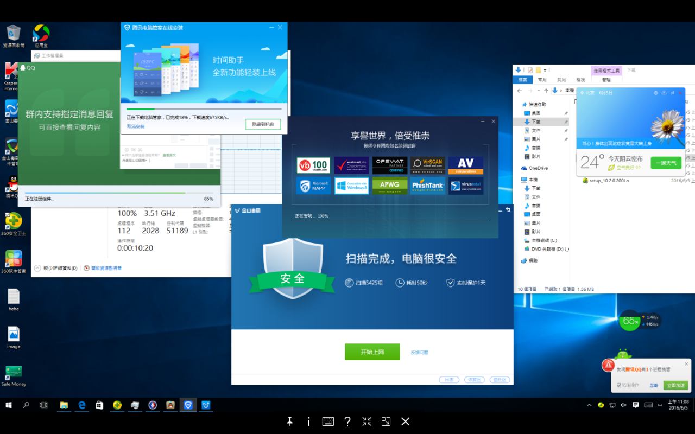Launch the 360安全卫士 desktop icon

[14, 224]
